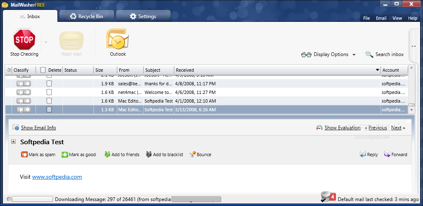The height and width of the screenshot is (206, 423).
Task: Thumbs-up the 4/1/2008 Softpedia Test email
Action: [x=27, y=101]
